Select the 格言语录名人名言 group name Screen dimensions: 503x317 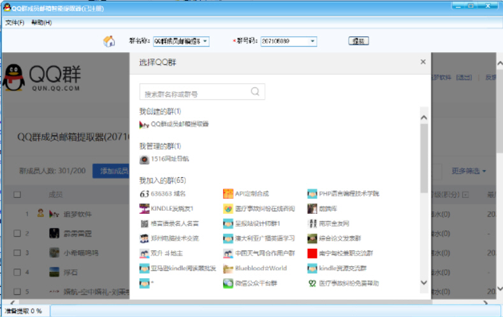[x=175, y=223]
